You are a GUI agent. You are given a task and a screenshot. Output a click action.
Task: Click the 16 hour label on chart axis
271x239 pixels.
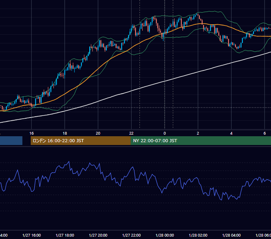click(31, 133)
